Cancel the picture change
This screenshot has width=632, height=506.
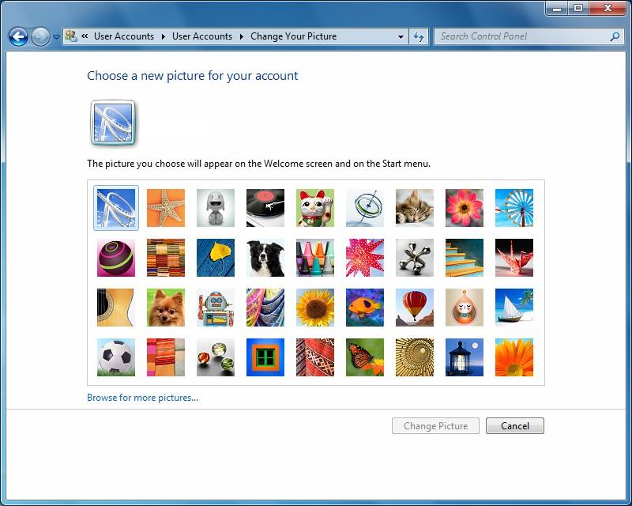click(515, 425)
